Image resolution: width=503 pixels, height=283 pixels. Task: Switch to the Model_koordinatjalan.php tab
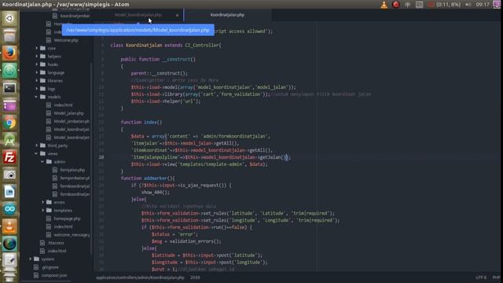138,15
